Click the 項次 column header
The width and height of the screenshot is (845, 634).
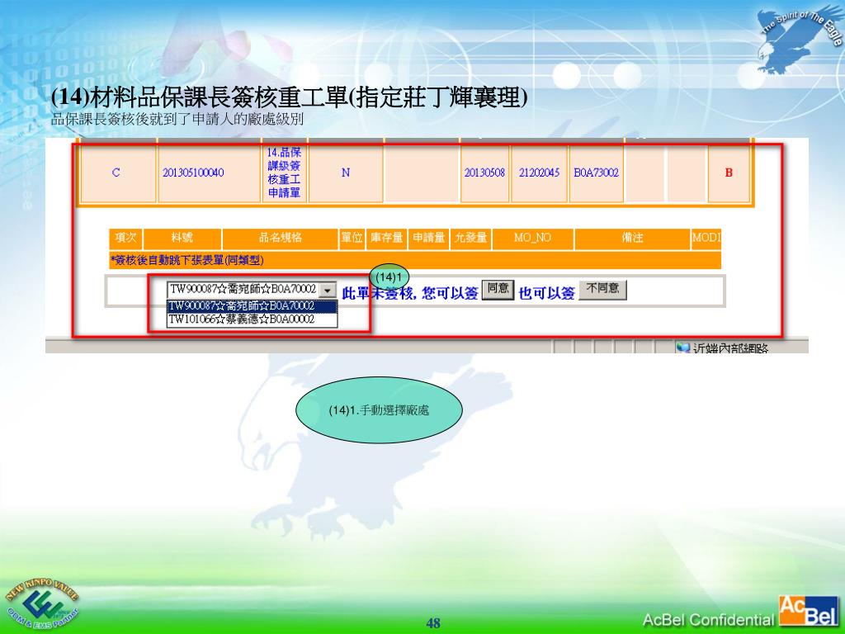[x=125, y=238]
